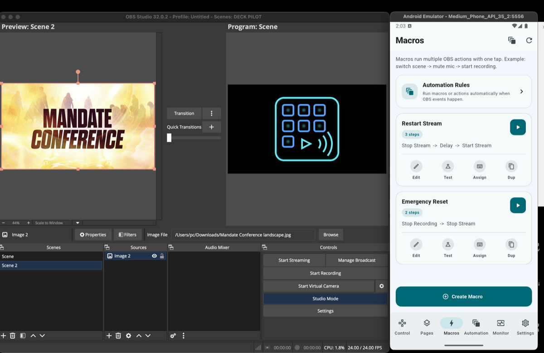Click Start Streaming in Controls
The image size is (544, 353).
click(x=294, y=260)
